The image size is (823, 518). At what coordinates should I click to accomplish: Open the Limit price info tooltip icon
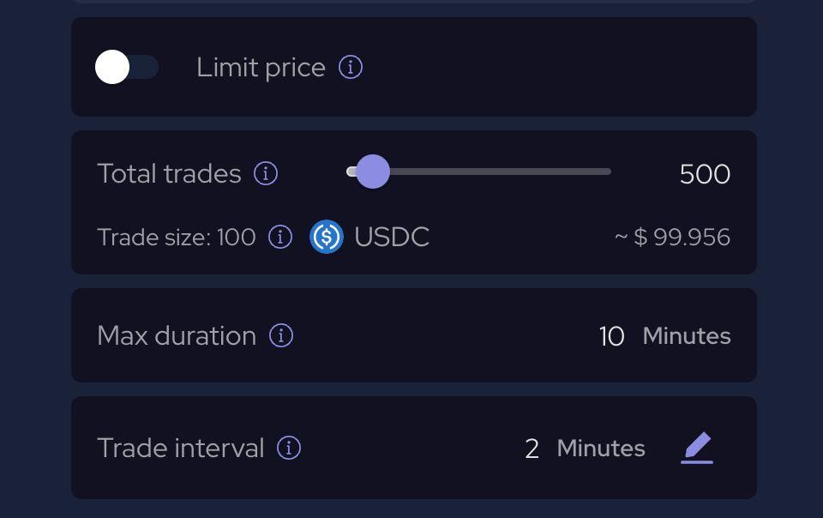(x=351, y=67)
